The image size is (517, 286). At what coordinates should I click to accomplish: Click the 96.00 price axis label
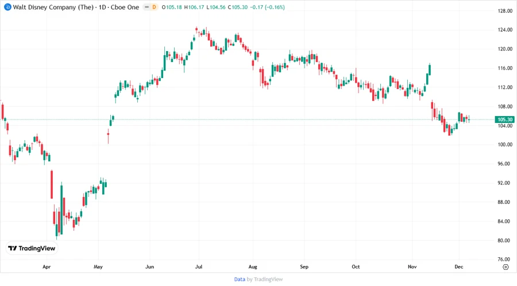[505, 164]
